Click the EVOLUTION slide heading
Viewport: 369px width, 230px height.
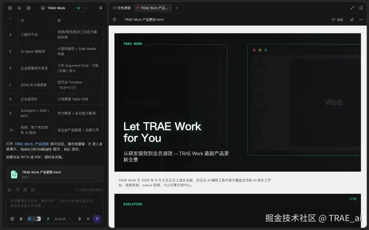(133, 204)
